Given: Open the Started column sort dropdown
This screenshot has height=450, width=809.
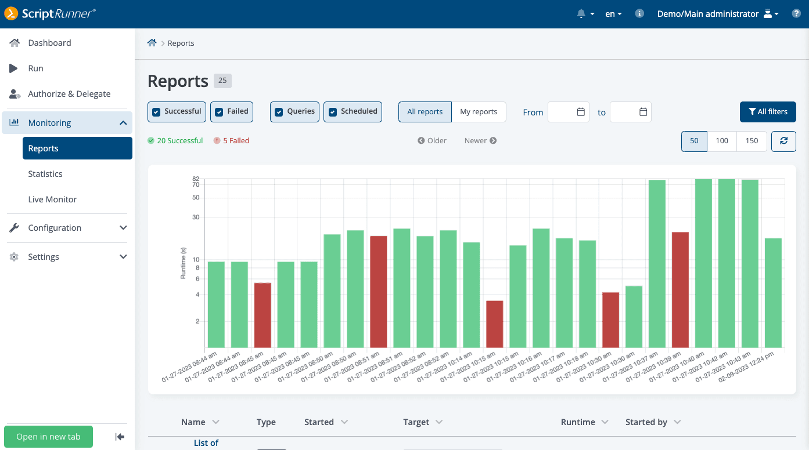Looking at the screenshot, I should pos(345,422).
